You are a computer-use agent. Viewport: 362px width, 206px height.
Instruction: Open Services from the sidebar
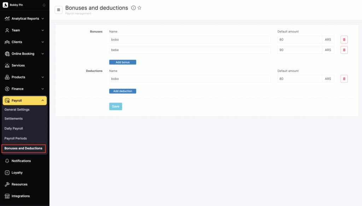coord(18,65)
